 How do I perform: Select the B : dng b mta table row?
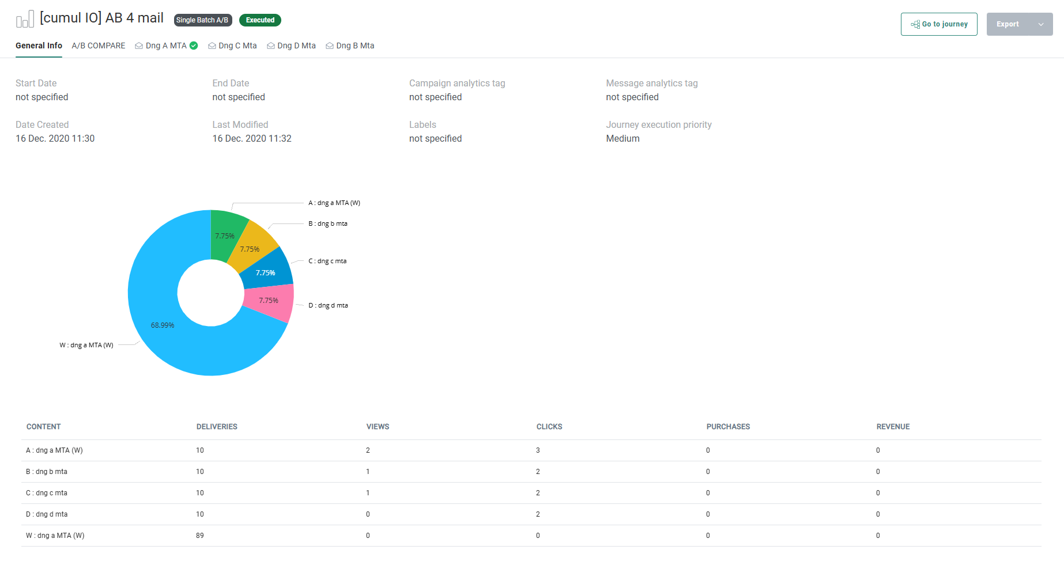(x=47, y=472)
